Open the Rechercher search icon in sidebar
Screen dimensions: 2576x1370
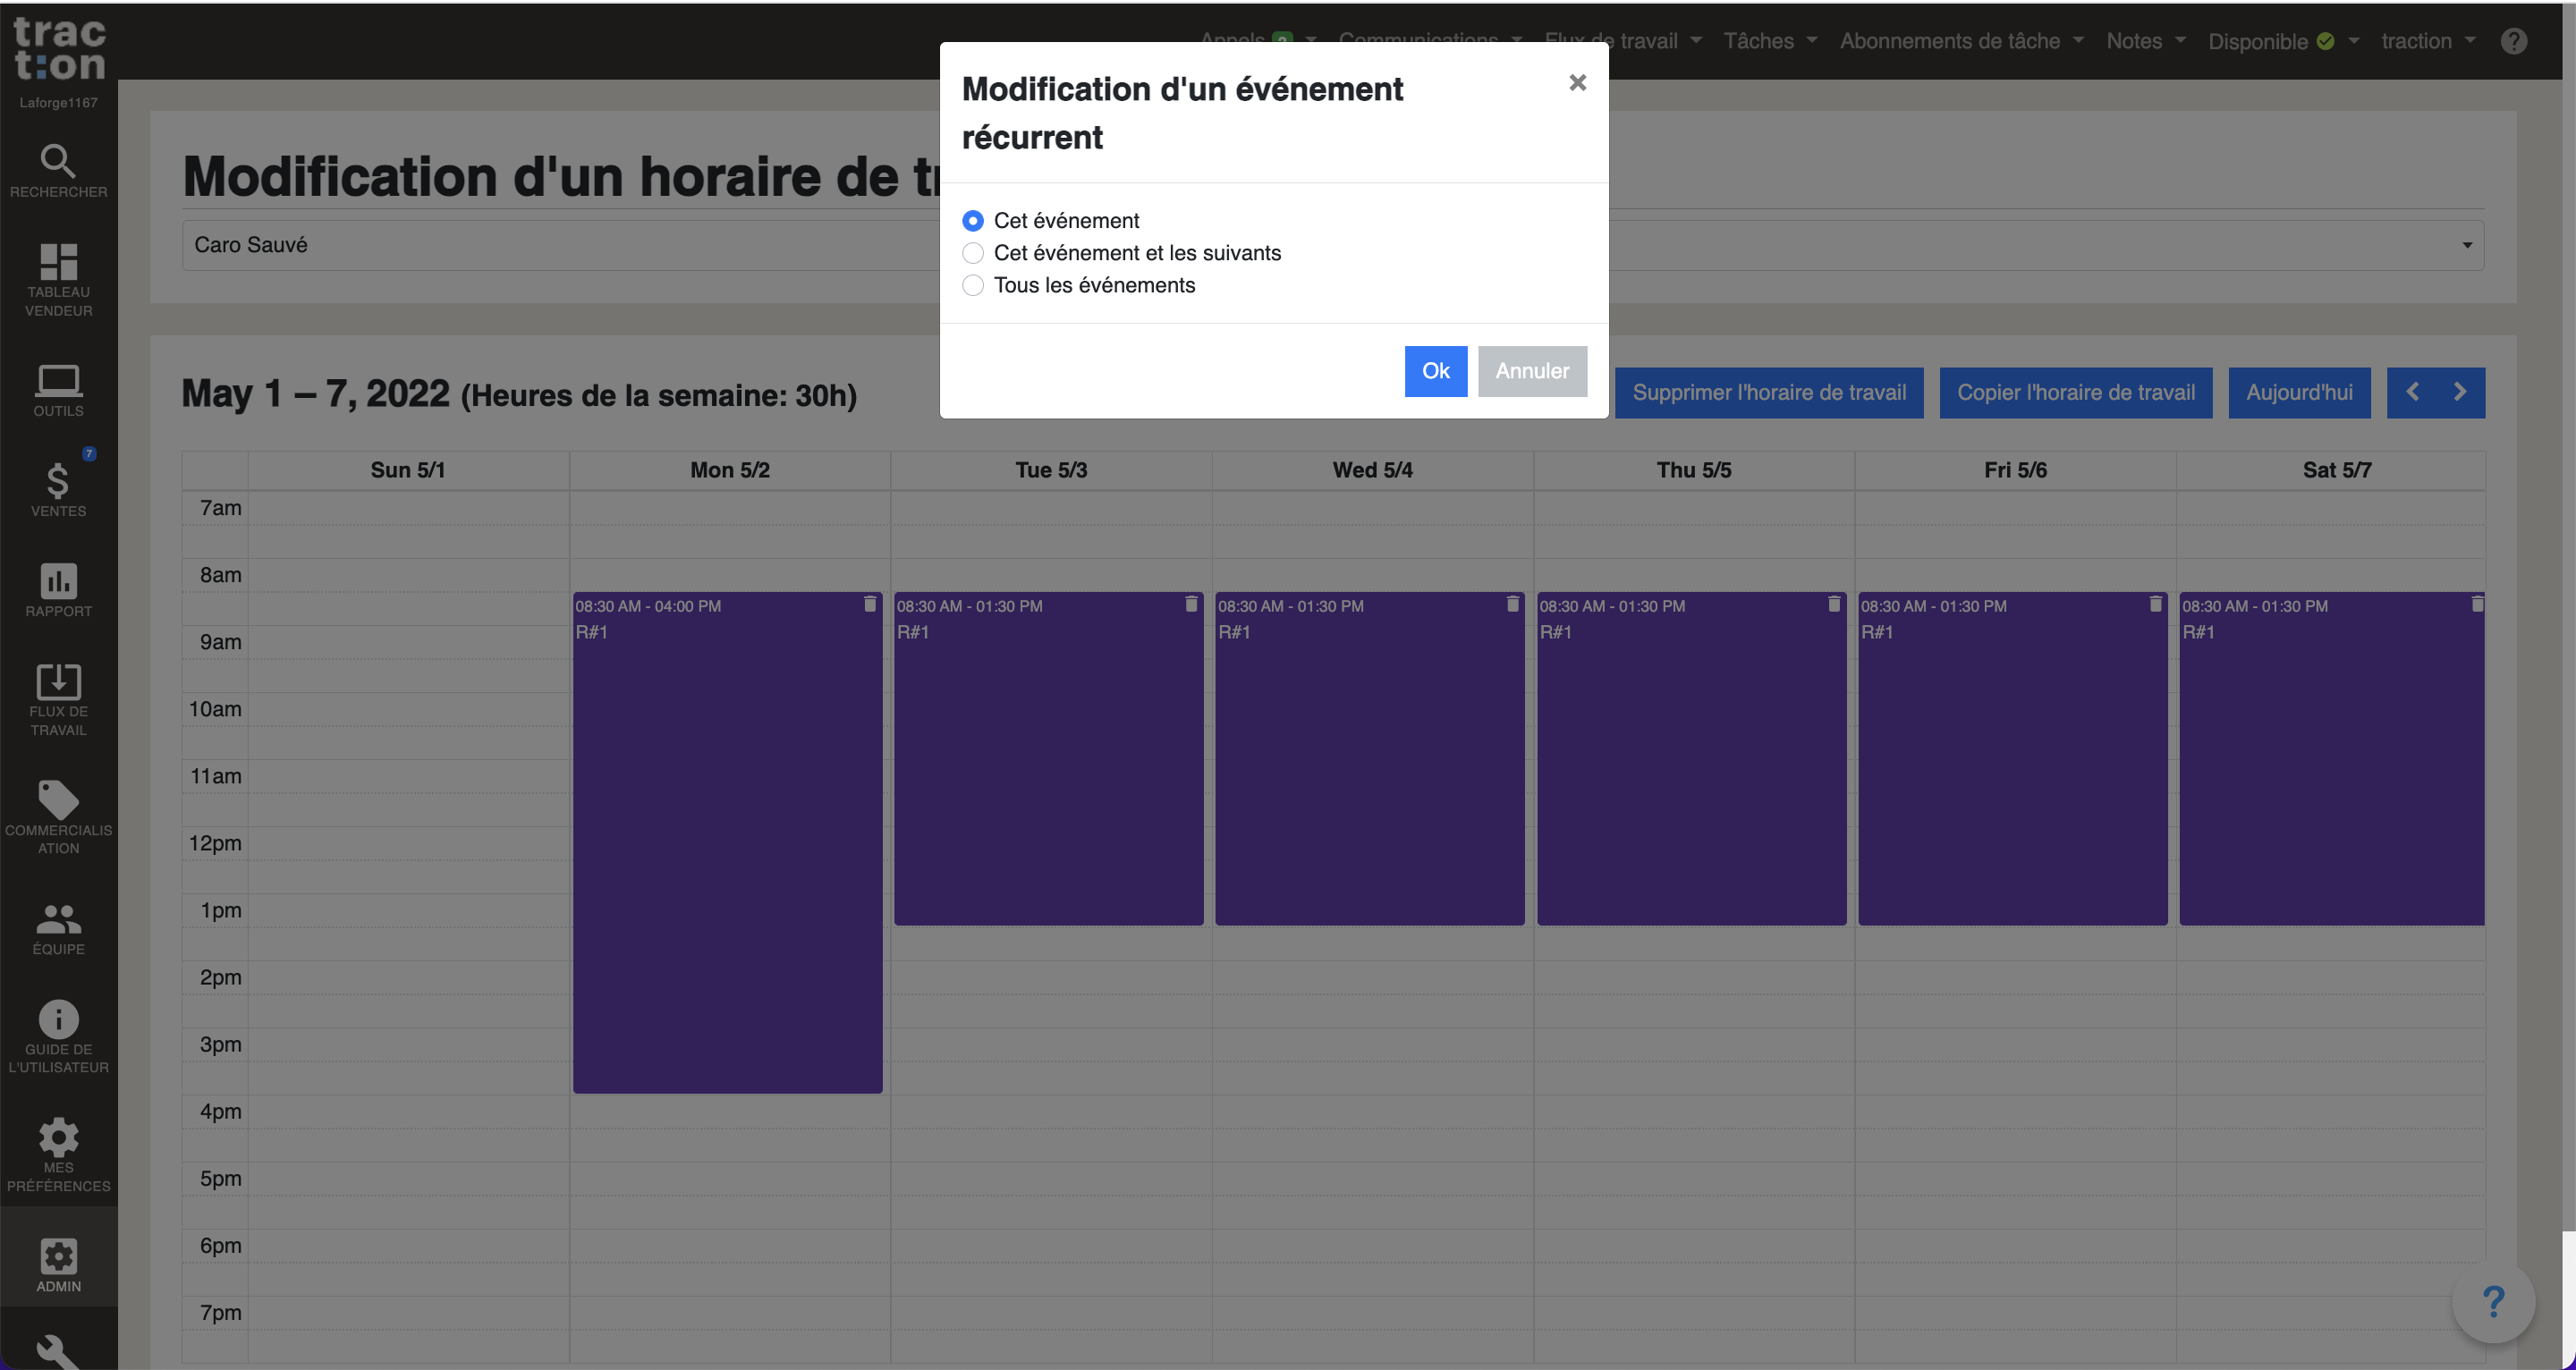[58, 161]
